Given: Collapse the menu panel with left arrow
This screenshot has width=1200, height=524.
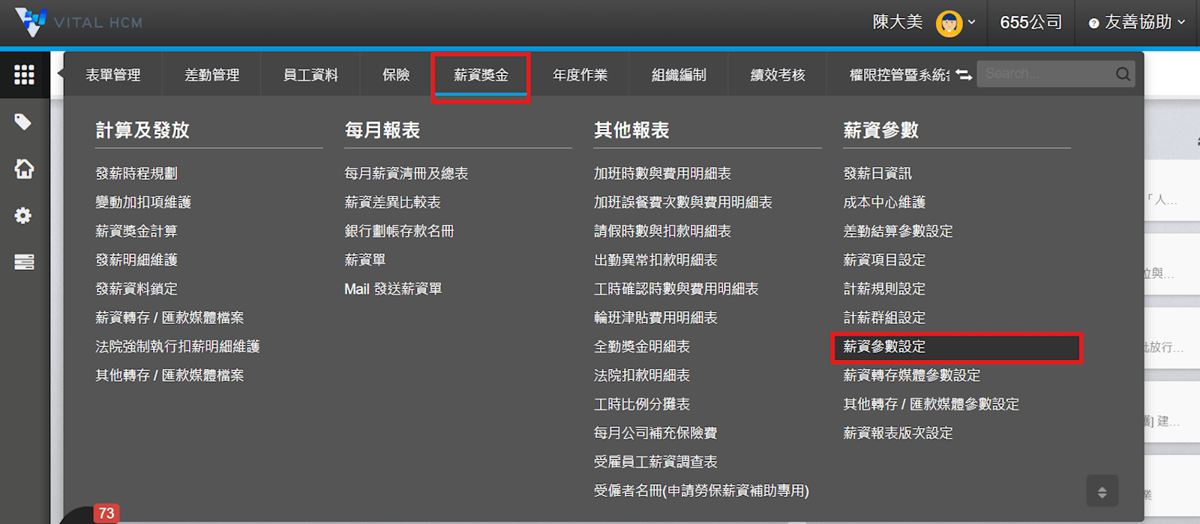Looking at the screenshot, I should click(60, 73).
